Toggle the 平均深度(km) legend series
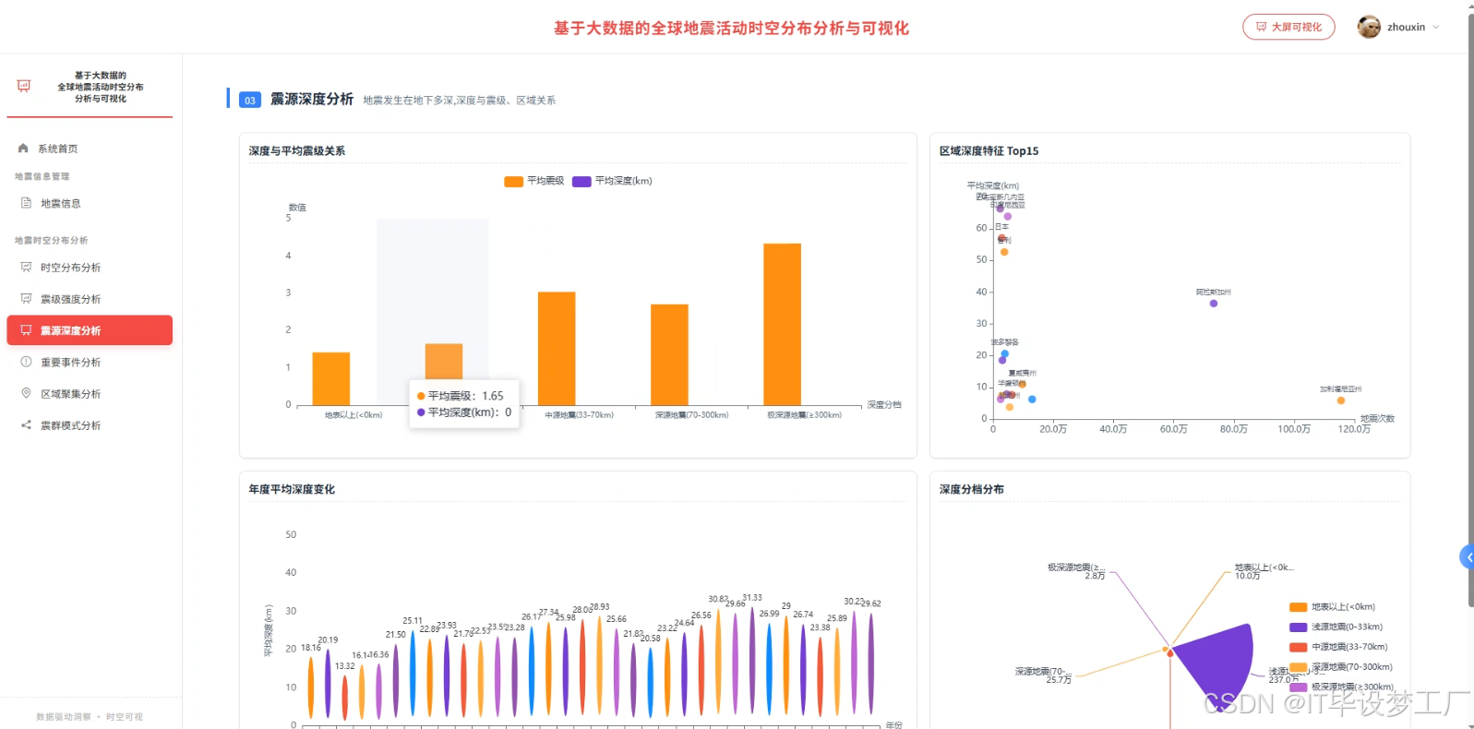The width and height of the screenshot is (1474, 729). pos(612,181)
